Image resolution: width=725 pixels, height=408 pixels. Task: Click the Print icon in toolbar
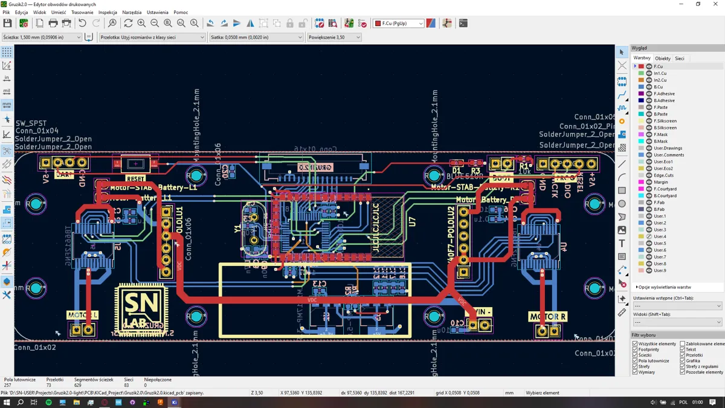(x=53, y=24)
